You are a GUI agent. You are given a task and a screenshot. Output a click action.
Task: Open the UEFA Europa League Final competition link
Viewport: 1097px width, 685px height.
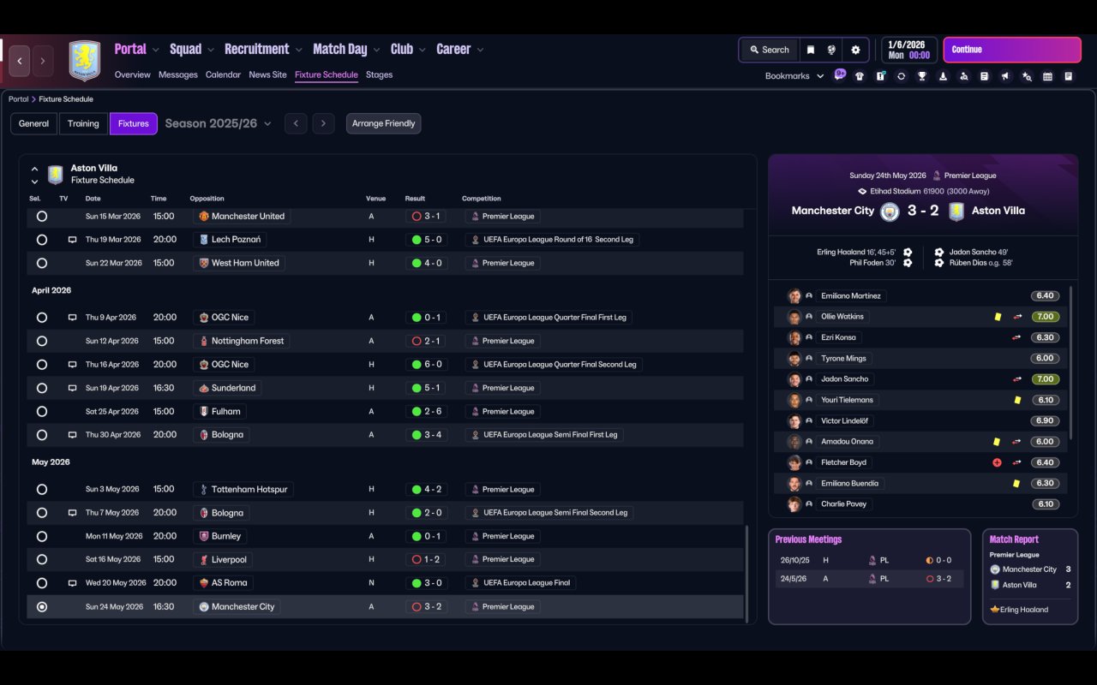click(521, 583)
